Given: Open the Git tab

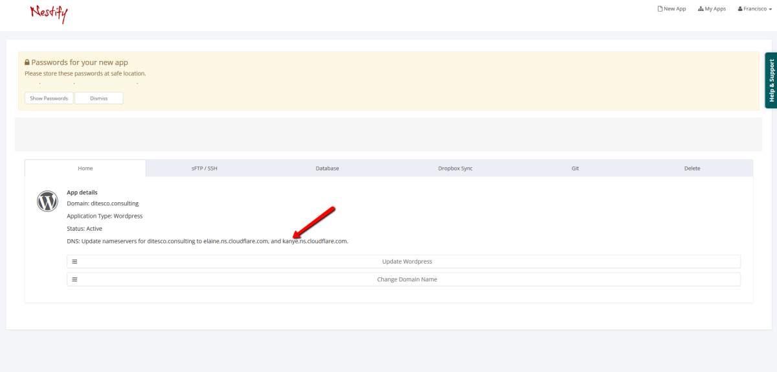Looking at the screenshot, I should (x=575, y=169).
